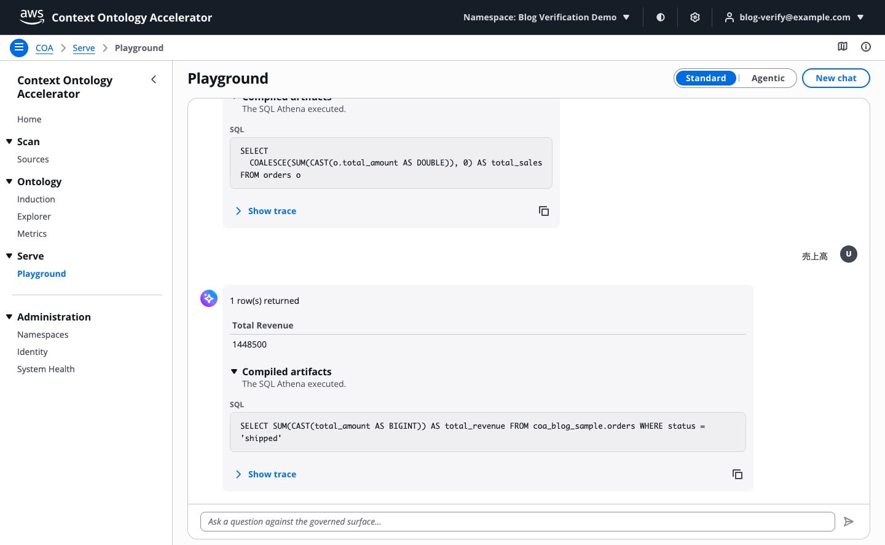Screen dimensions: 885x545
Task: Go to Home in sidebar
Action: point(29,119)
